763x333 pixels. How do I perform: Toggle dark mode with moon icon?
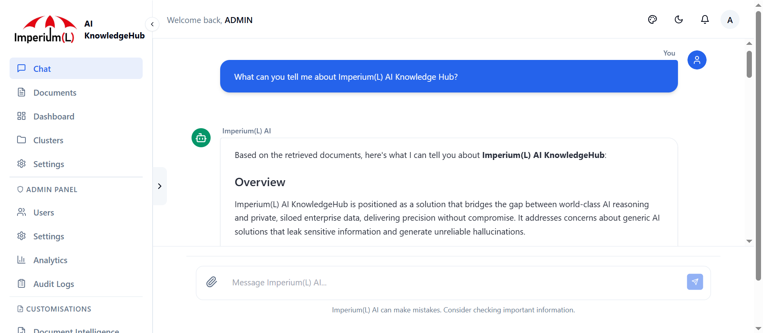click(x=679, y=19)
